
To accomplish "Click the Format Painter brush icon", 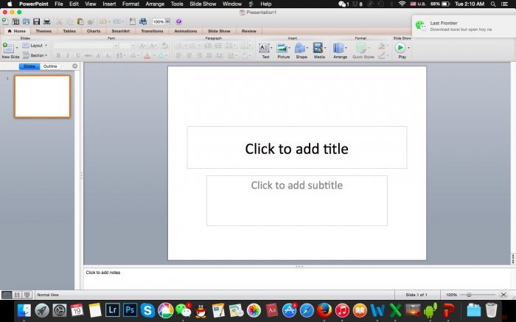I will [91, 21].
